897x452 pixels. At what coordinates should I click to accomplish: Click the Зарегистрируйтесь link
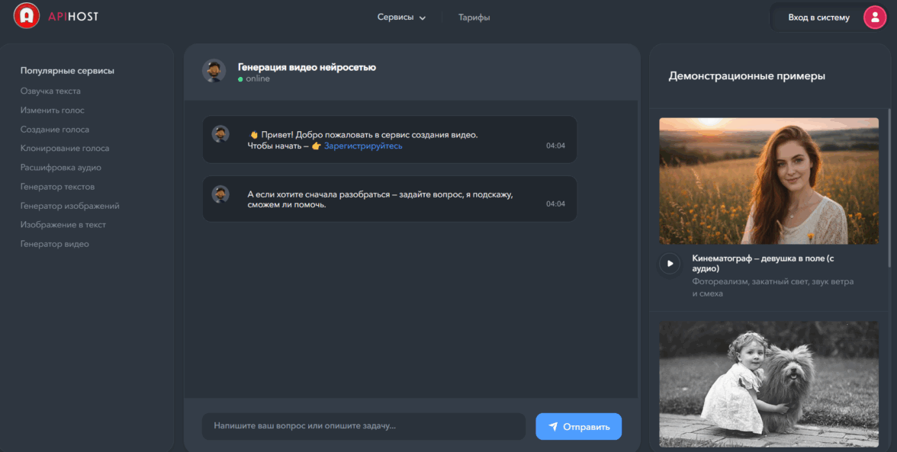363,146
